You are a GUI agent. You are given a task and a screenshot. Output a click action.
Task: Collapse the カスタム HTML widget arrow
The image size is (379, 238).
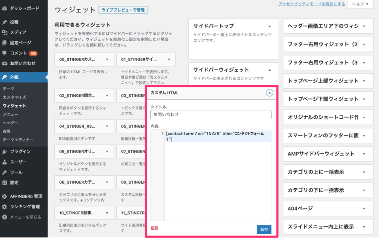270,93
